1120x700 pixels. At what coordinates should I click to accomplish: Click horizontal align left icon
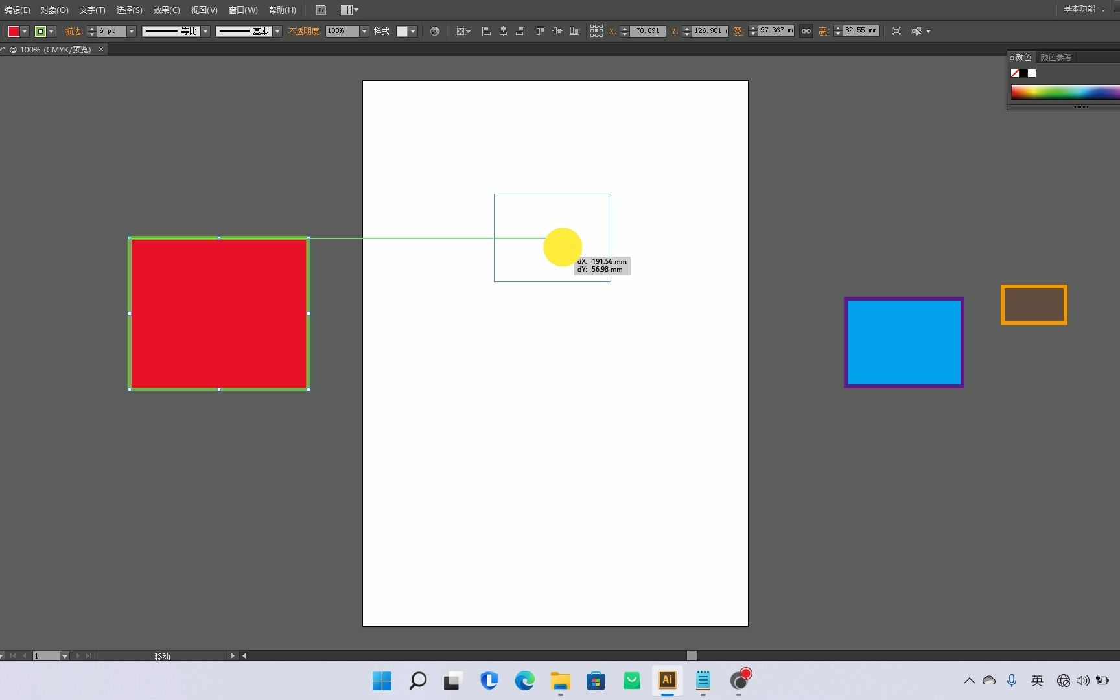pos(486,31)
